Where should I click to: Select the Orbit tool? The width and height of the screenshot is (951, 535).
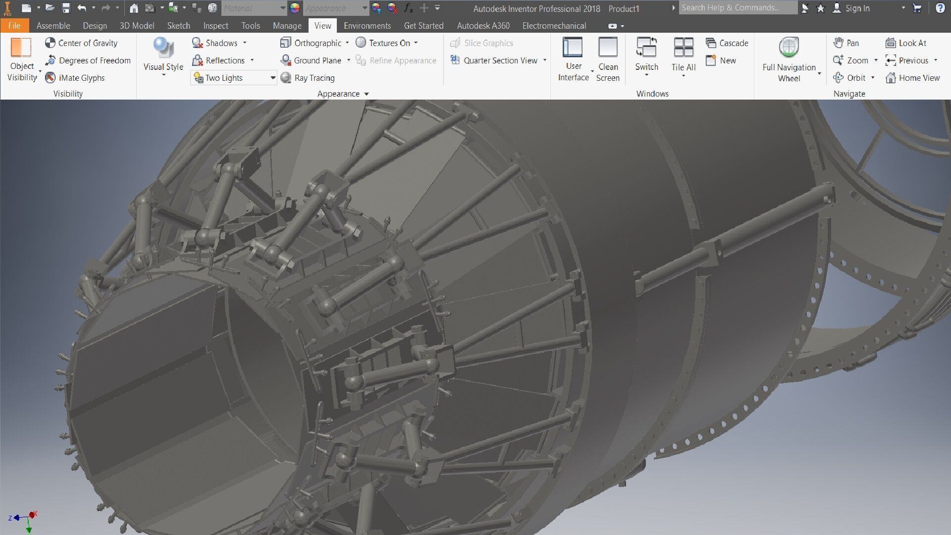coord(849,78)
